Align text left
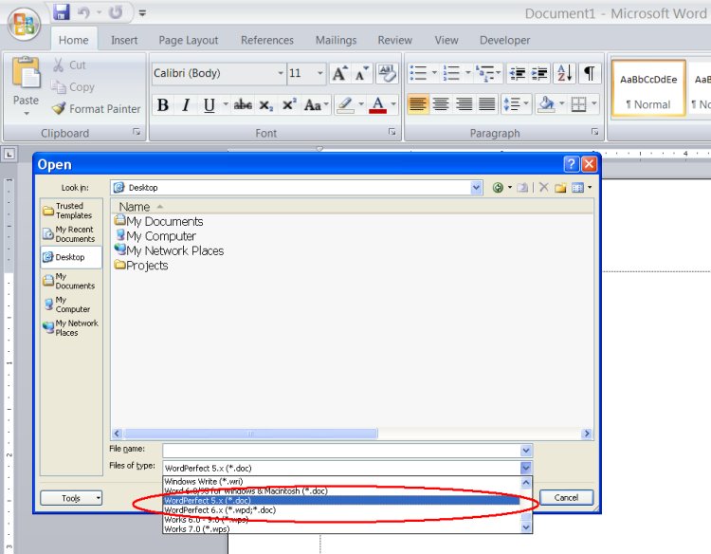This screenshot has height=554, width=711. [418, 104]
